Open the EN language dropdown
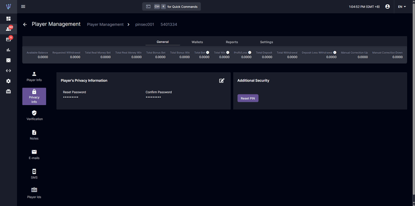Viewport: 415px width, 206px height. tap(402, 7)
